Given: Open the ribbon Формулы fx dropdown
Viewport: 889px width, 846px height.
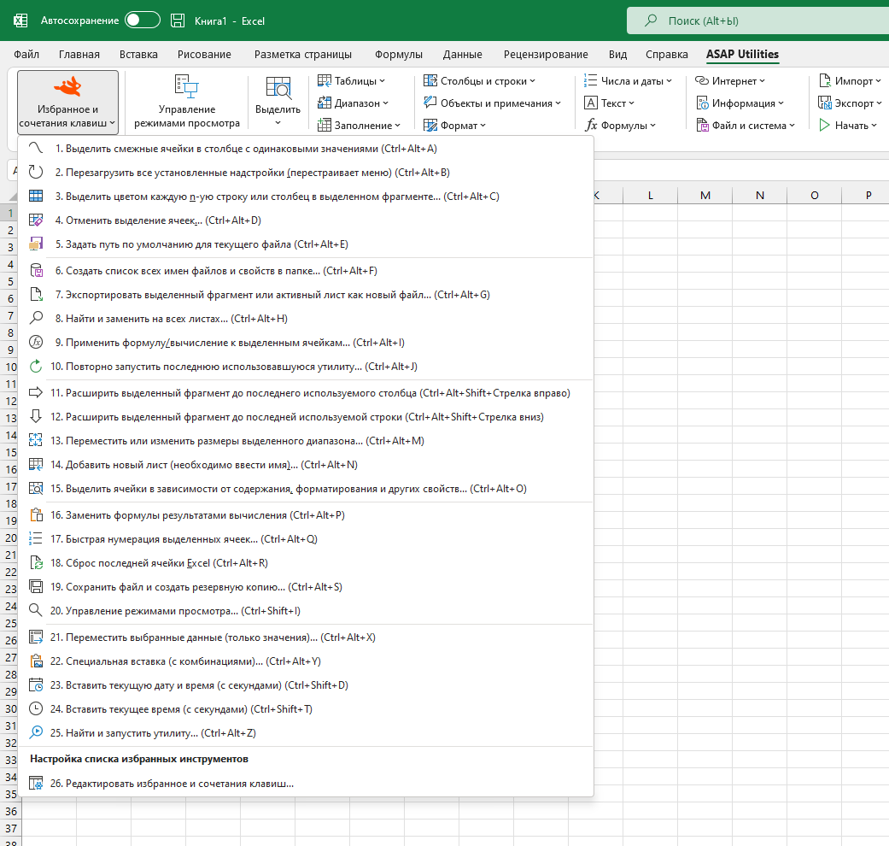Looking at the screenshot, I should (x=620, y=126).
